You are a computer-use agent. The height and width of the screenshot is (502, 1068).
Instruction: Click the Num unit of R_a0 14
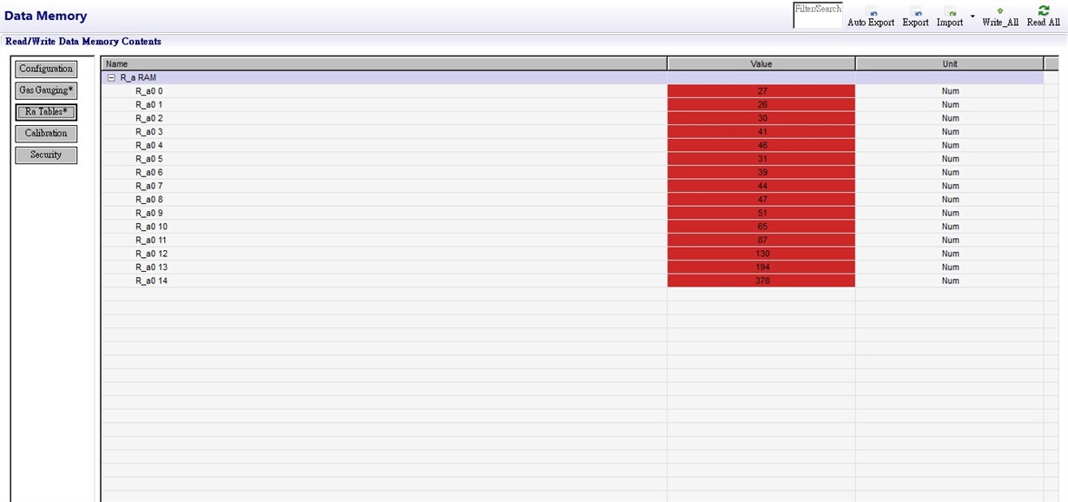click(950, 281)
